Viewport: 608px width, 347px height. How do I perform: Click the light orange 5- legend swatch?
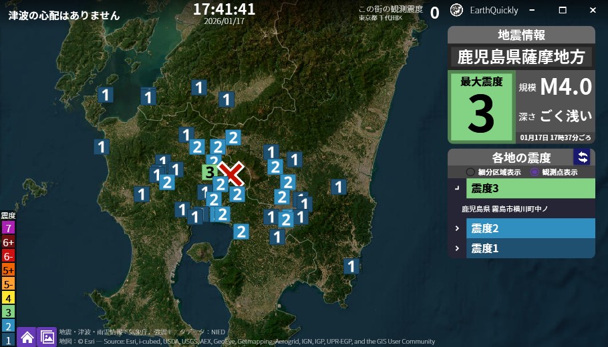tap(8, 284)
